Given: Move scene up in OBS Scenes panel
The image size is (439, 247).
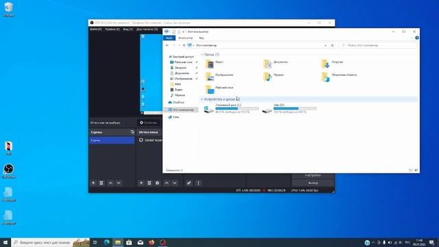Looking at the screenshot, I should pyautogui.click(x=110, y=183).
